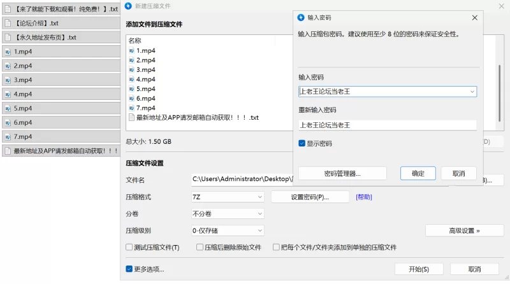Image resolution: width=510 pixels, height=284 pixels.
Task: Close the 输入密码 dialog
Action: point(474,18)
